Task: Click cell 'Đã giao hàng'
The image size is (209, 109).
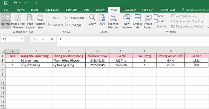Action: pos(36,61)
